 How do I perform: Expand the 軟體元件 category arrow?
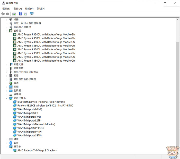(x=7, y=65)
